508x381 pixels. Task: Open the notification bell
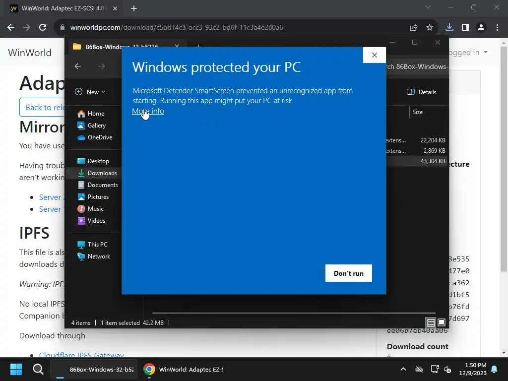pos(495,369)
